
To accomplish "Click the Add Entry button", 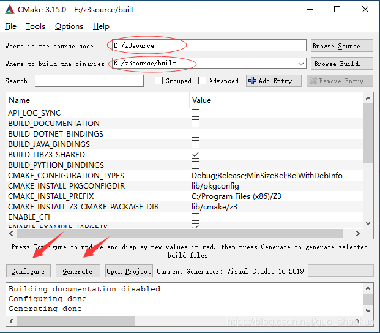I will point(274,81).
